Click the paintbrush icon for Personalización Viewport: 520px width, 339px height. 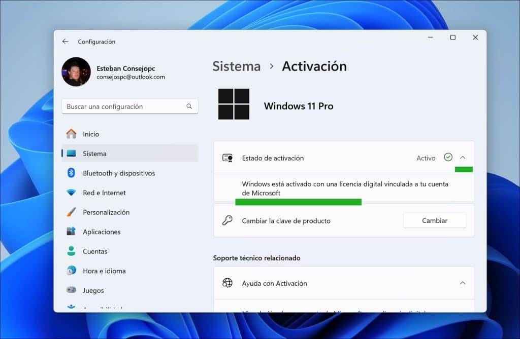(x=71, y=212)
